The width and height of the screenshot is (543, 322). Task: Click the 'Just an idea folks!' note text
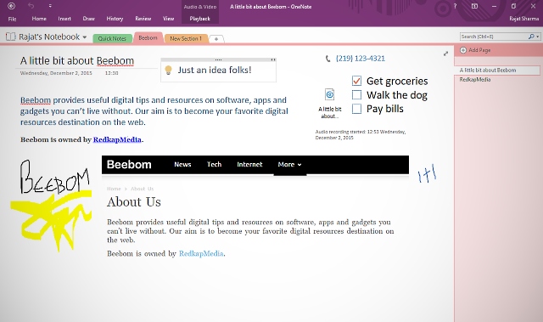pyautogui.click(x=215, y=70)
